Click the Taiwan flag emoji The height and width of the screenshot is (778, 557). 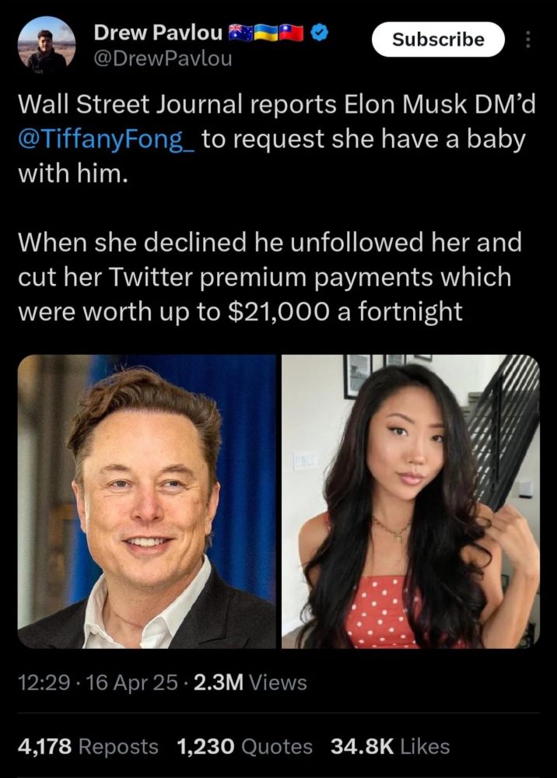(x=292, y=32)
